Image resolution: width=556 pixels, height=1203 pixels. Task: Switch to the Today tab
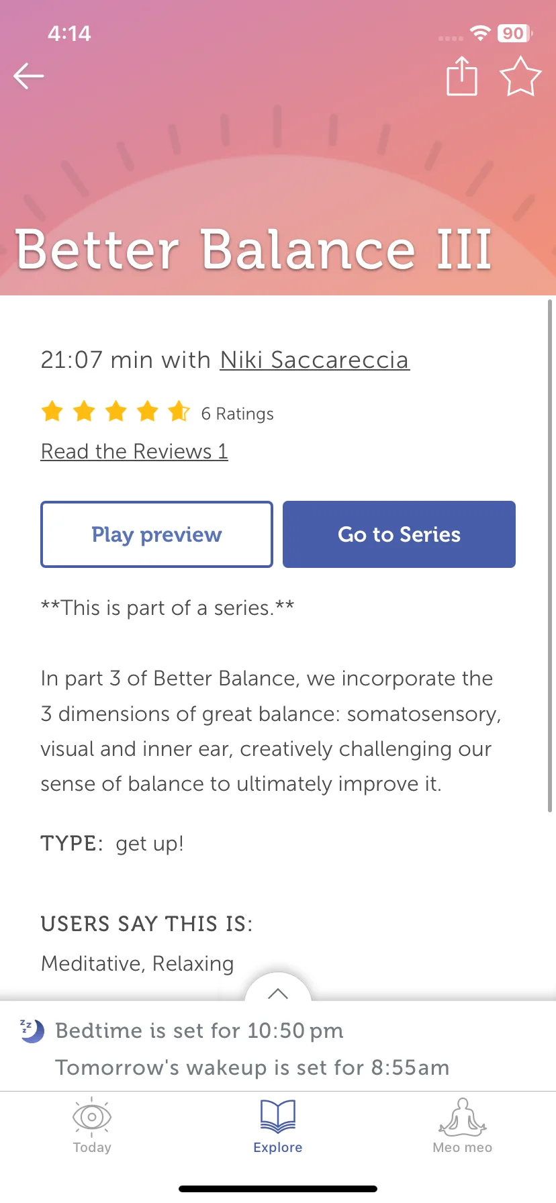pos(92,1126)
